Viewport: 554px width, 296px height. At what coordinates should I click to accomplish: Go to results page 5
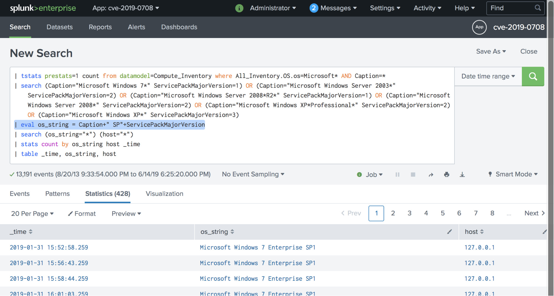tap(443, 213)
